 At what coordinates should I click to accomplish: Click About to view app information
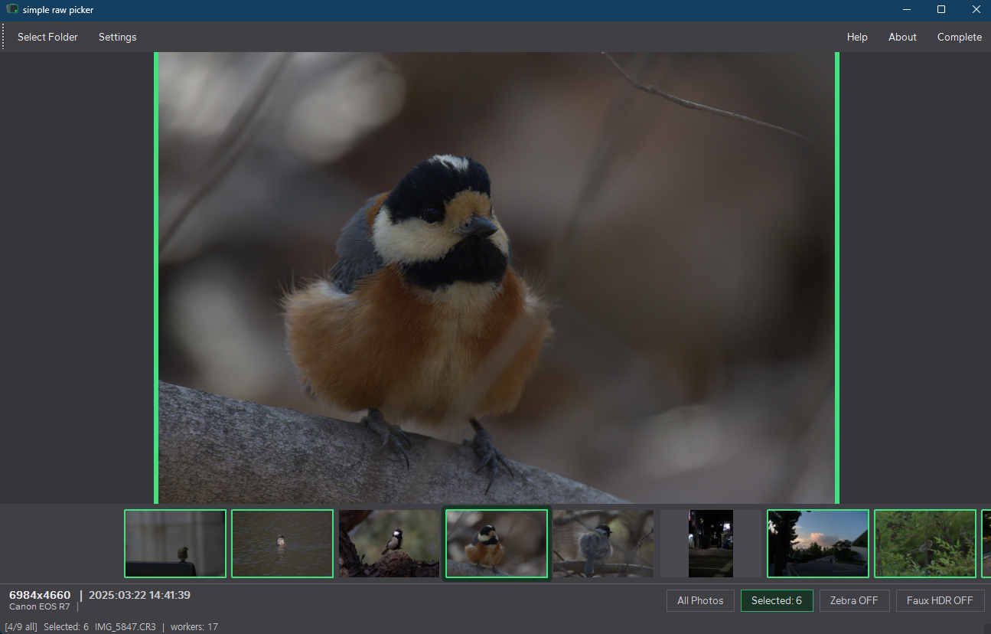click(x=902, y=36)
